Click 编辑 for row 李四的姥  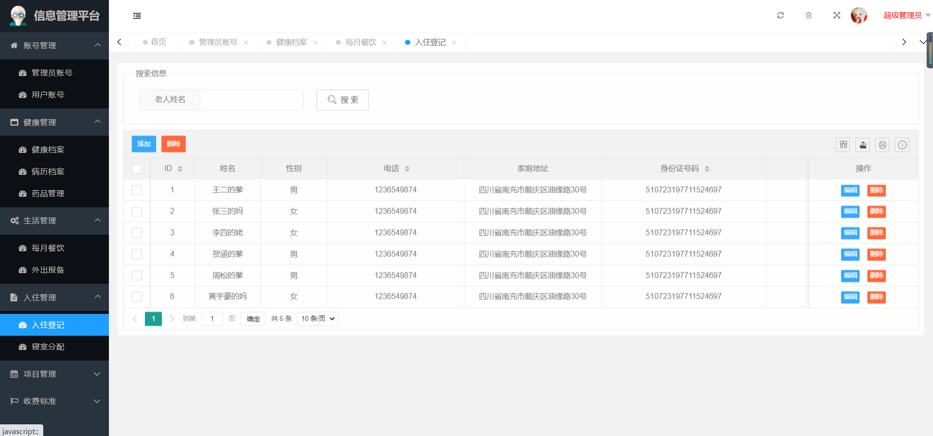pyautogui.click(x=850, y=233)
